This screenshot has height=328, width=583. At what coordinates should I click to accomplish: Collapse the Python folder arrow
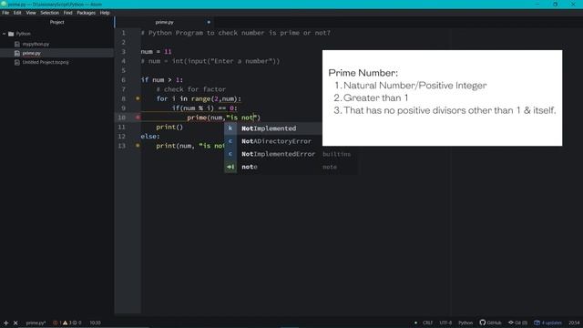click(x=4, y=34)
